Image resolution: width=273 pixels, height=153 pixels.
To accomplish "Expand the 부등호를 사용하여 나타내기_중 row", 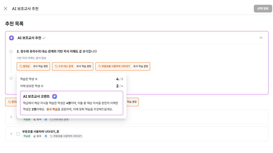I will point(12,134).
